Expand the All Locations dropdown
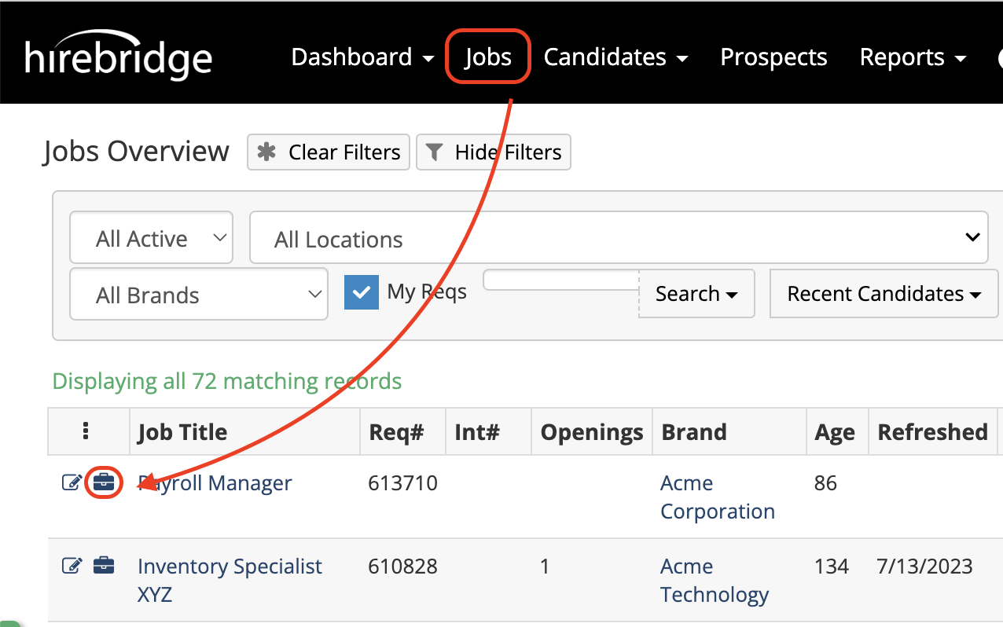The width and height of the screenshot is (1003, 627). 972,237
